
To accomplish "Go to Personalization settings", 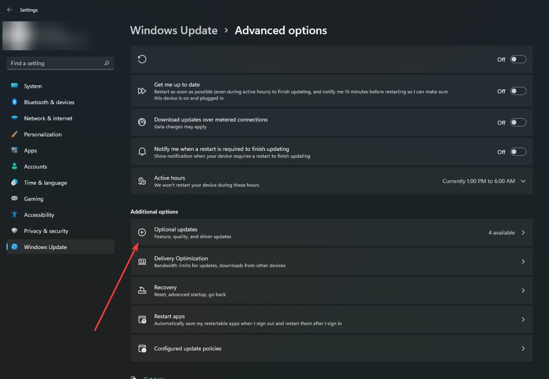I will 60,134.
